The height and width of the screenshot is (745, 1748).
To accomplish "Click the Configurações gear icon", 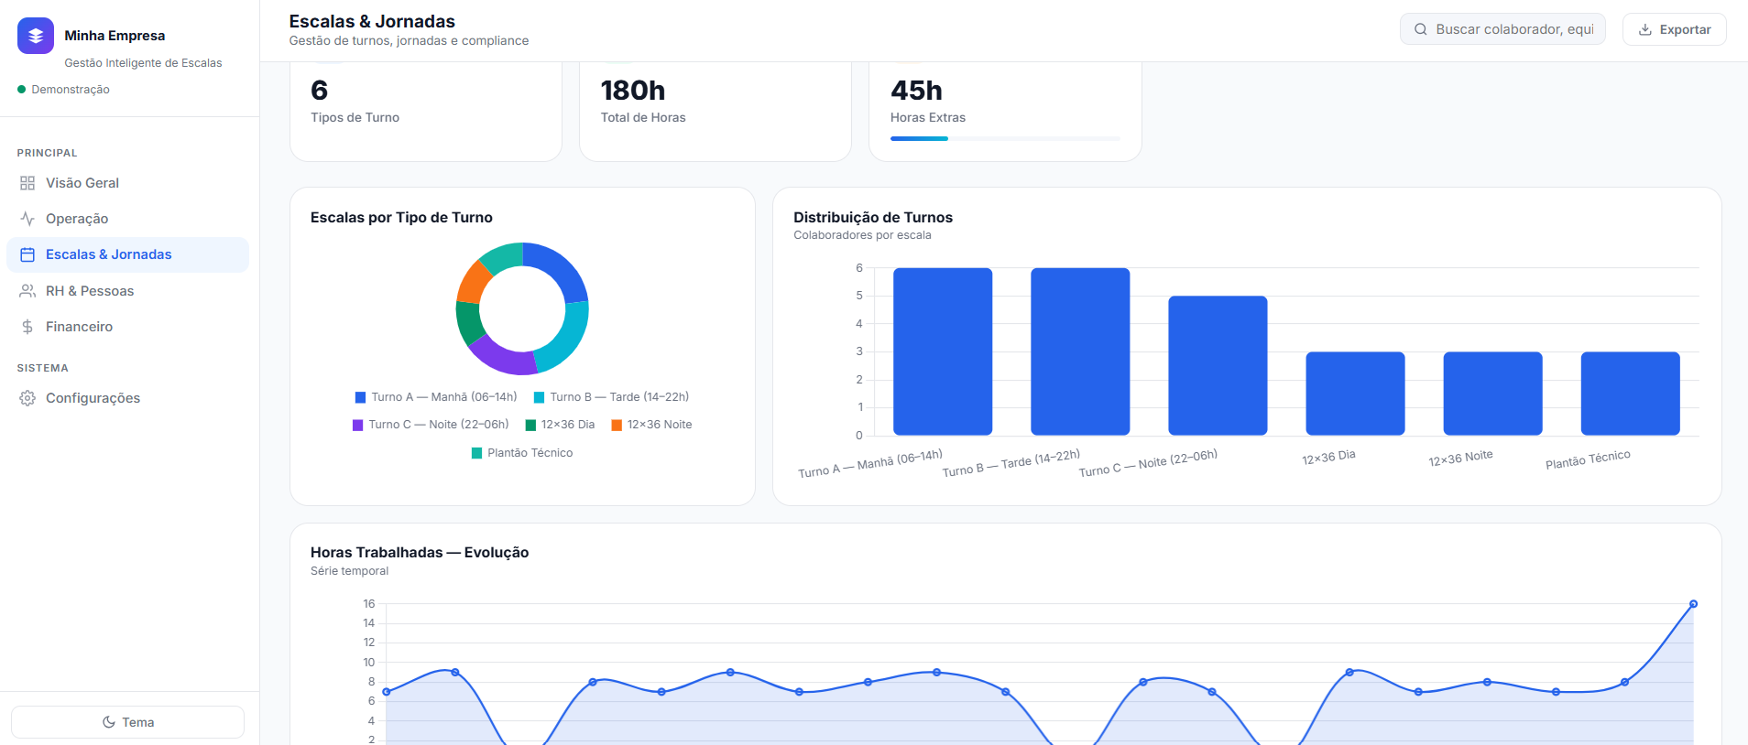I will click(27, 398).
